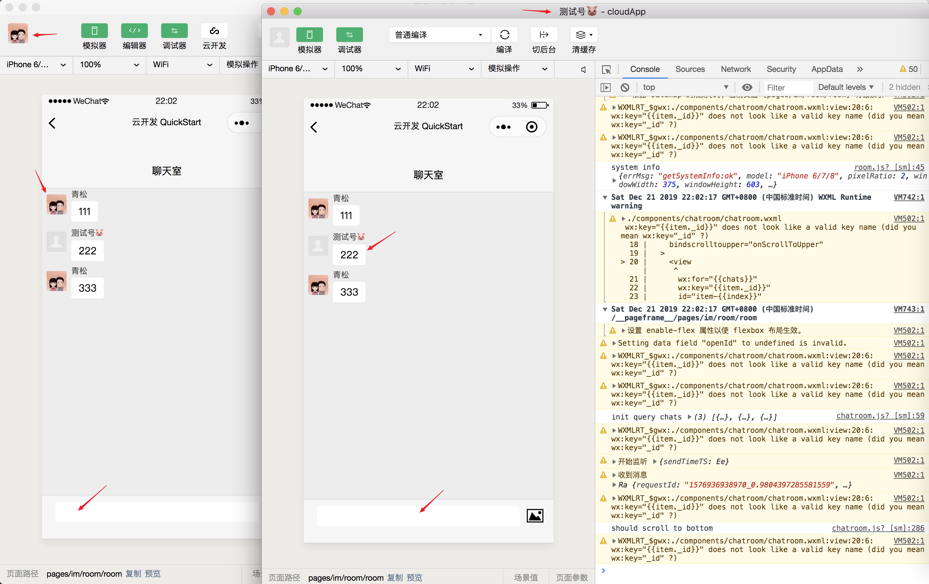Click the console Filter field

point(788,88)
